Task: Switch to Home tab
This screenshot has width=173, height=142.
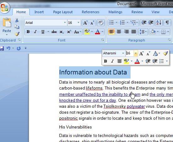Action: pos(21,12)
